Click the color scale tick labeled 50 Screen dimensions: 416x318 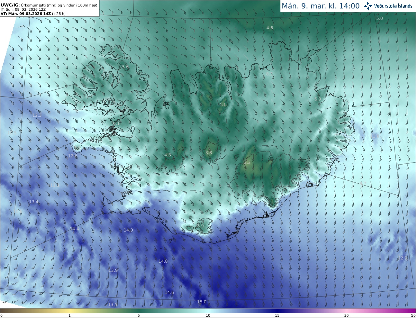(x=413, y=316)
